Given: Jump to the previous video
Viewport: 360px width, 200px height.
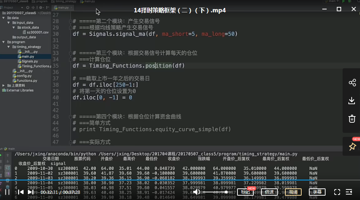Looking at the screenshot, I should point(21,192).
